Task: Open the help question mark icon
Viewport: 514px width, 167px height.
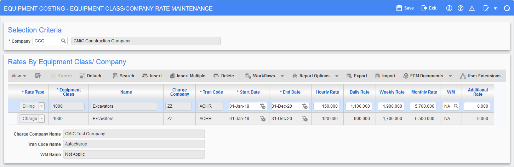Action: click(461, 8)
